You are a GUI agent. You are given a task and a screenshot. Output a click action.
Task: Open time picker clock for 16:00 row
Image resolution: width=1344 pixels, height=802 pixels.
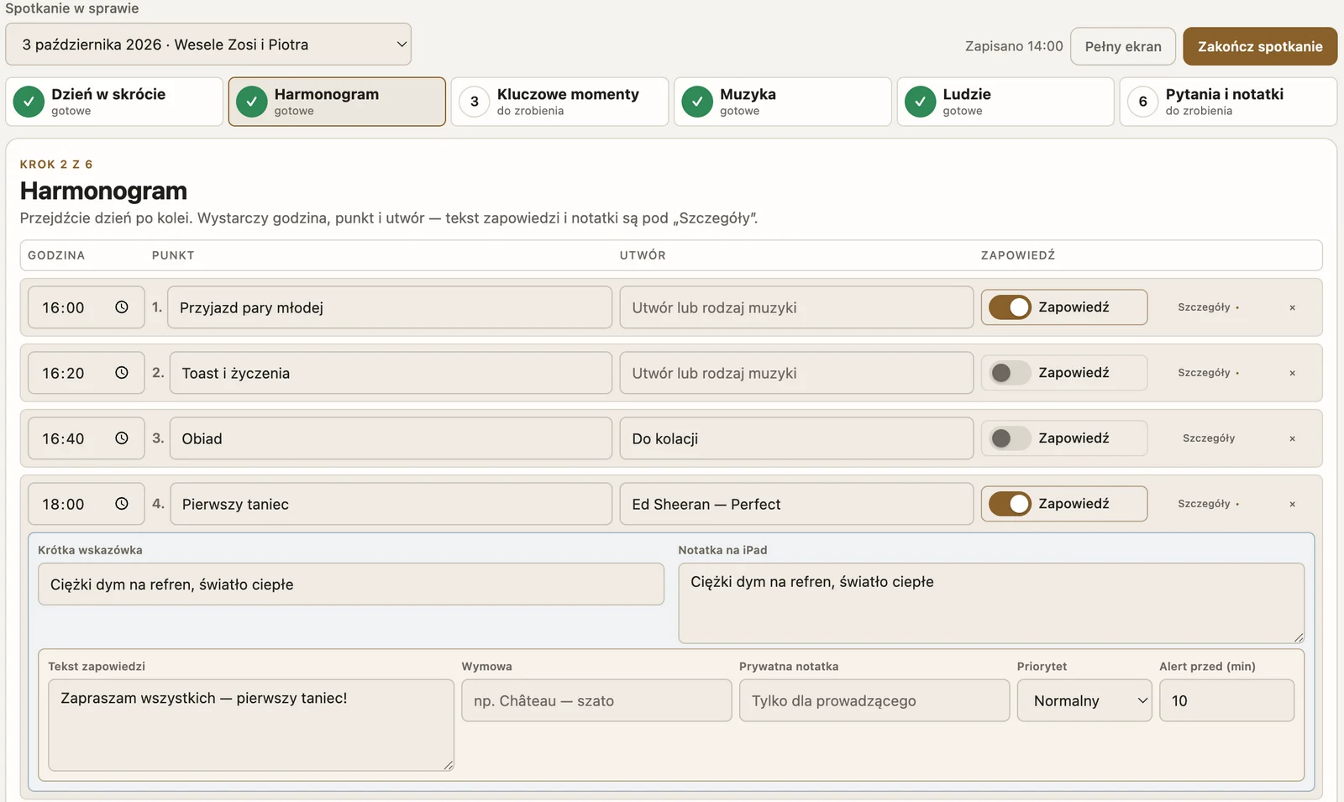pos(122,307)
